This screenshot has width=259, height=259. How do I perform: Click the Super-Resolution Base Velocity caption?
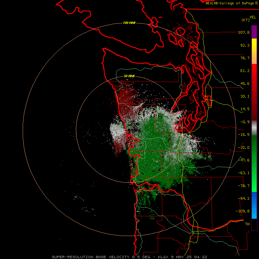[129, 257]
